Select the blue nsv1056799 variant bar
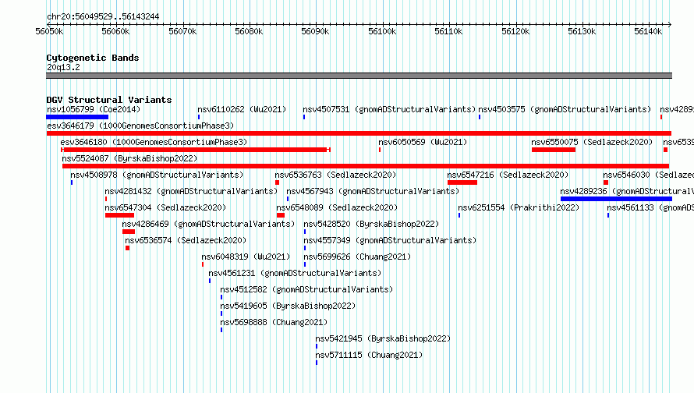Viewport: 694px width, 393px height. coord(77,117)
